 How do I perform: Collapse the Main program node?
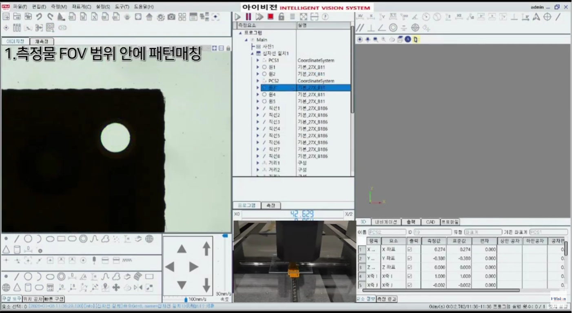246,40
